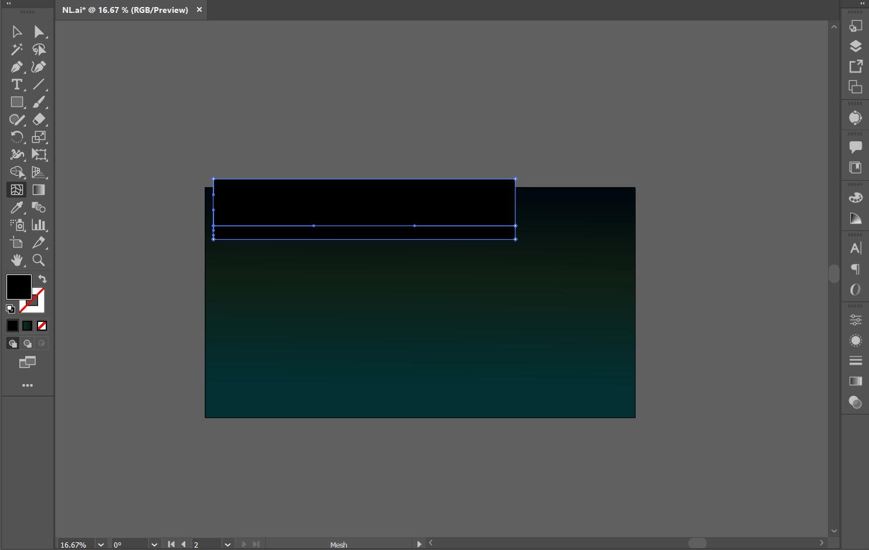Pick the Symbol Sprayer tool
869x550 pixels.
coord(17,225)
